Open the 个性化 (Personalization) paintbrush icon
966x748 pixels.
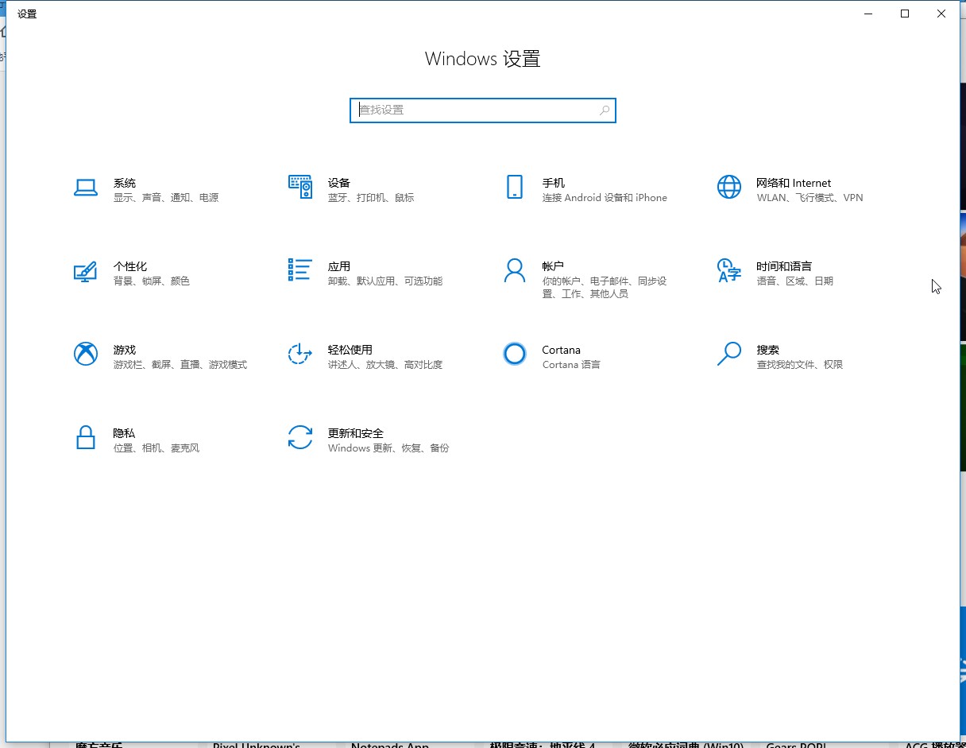pos(85,271)
